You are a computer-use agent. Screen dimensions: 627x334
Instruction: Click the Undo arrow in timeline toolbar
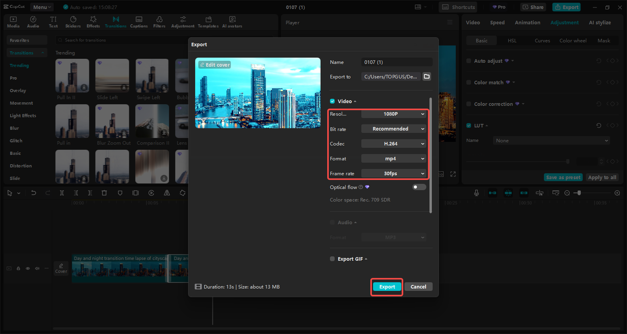click(33, 193)
